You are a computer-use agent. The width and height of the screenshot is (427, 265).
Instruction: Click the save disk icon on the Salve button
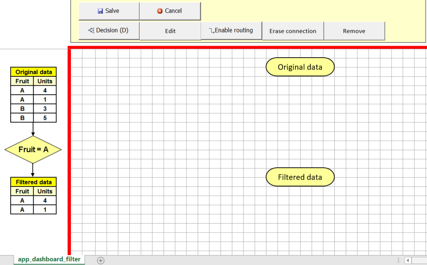click(x=100, y=11)
